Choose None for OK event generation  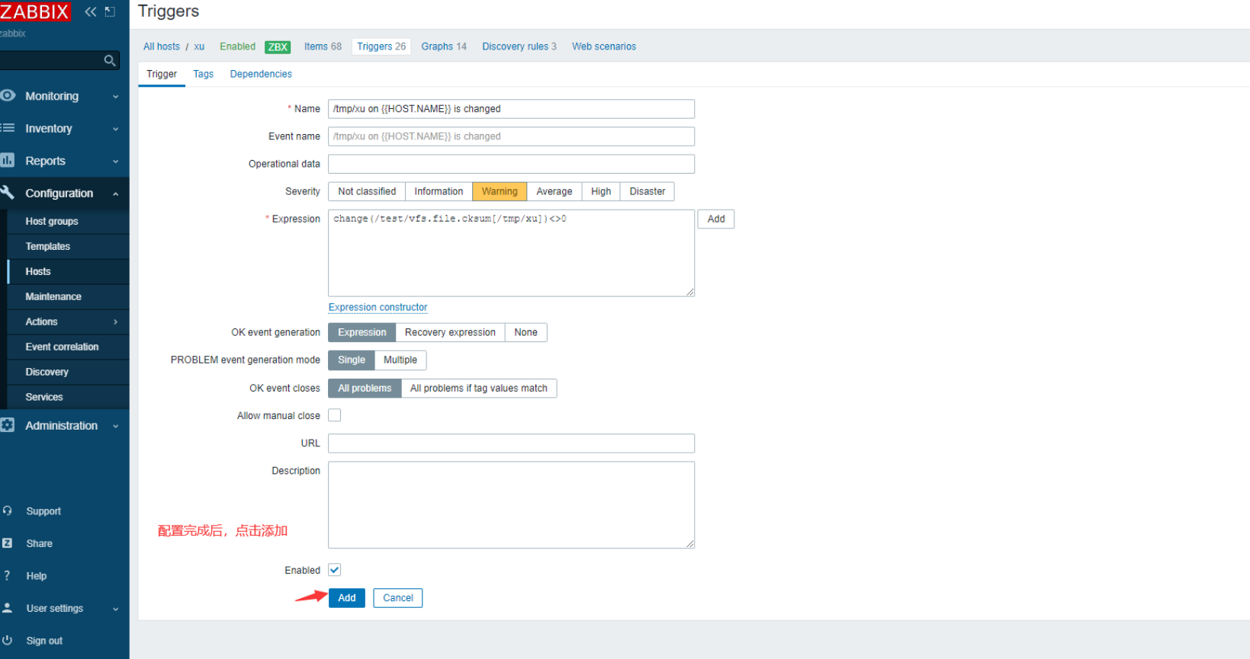click(x=526, y=332)
